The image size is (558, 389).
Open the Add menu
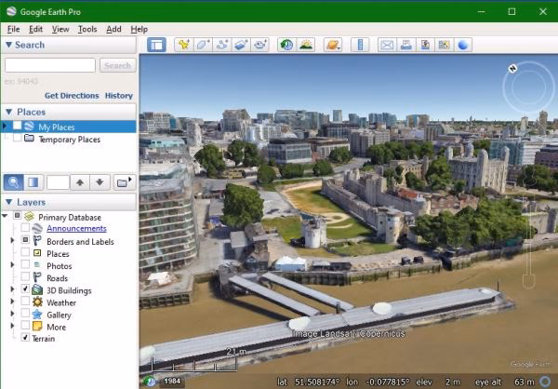coord(113,29)
